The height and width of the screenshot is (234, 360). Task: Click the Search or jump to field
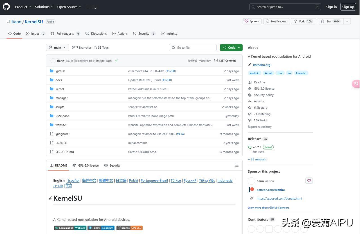[x=285, y=7]
